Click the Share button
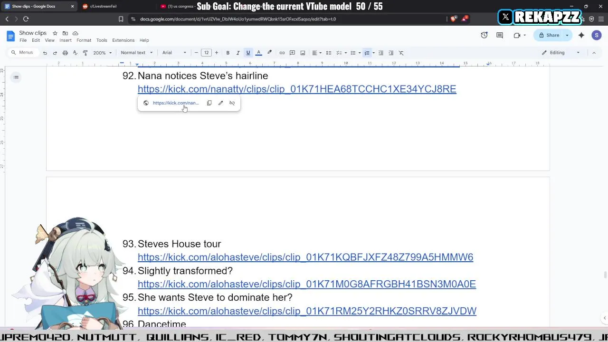The width and height of the screenshot is (608, 342). point(549,35)
